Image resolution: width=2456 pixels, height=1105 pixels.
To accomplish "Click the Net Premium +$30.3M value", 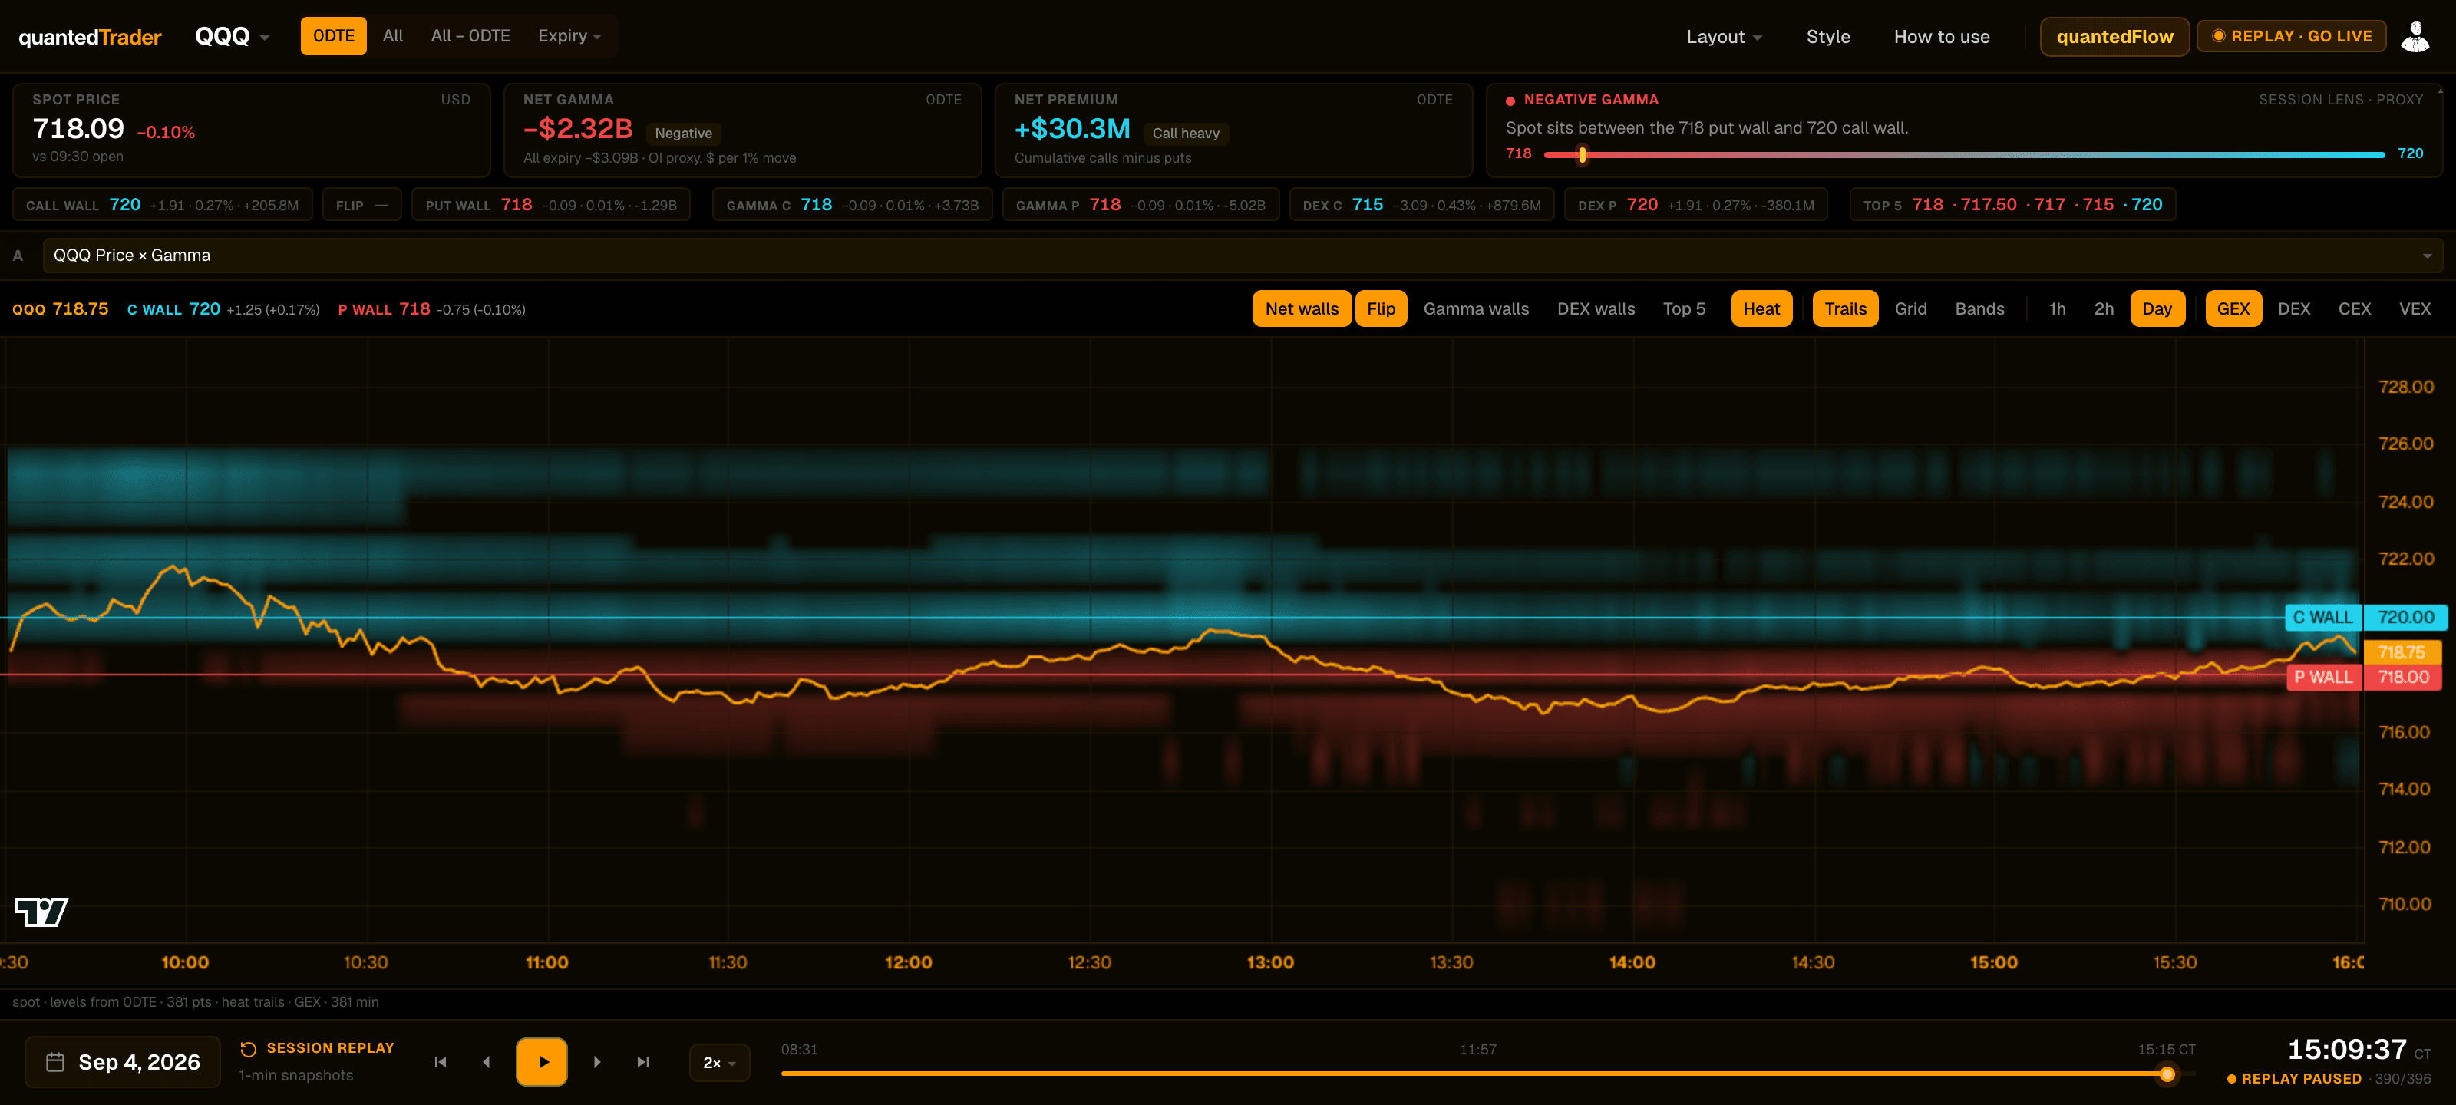I will (x=1073, y=129).
